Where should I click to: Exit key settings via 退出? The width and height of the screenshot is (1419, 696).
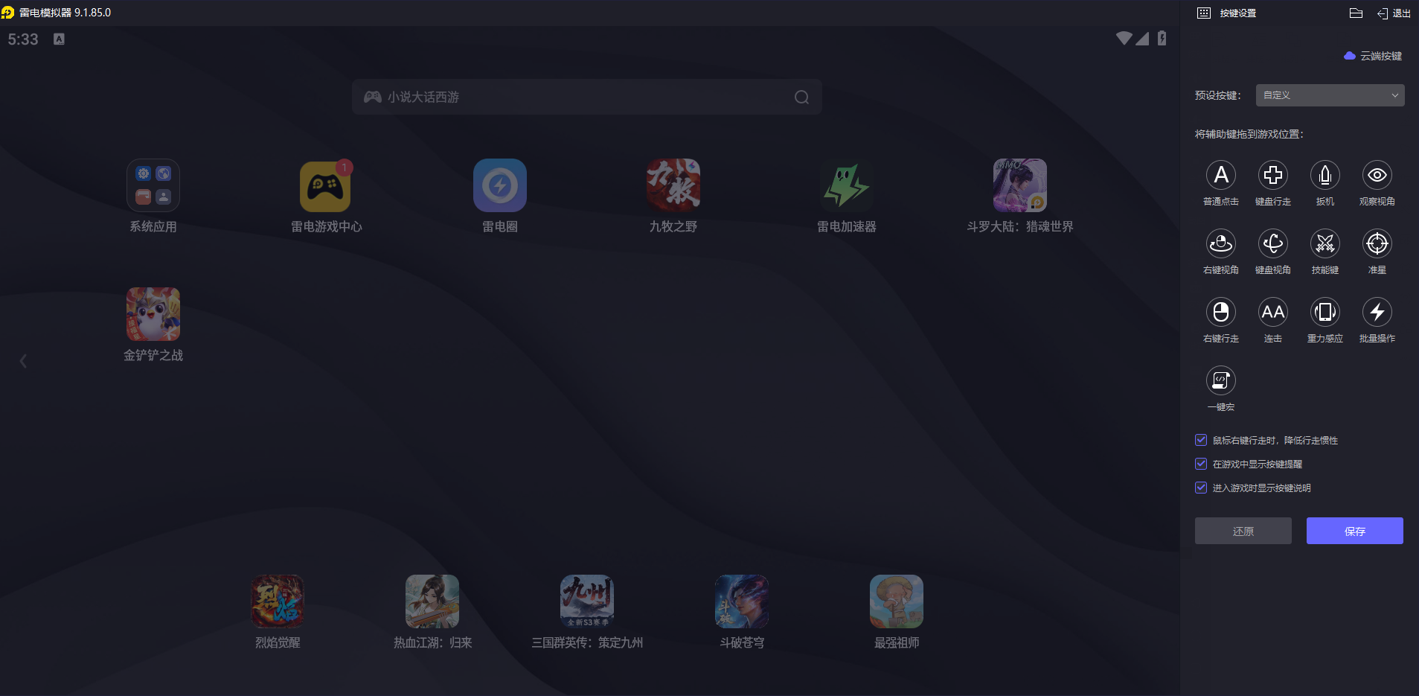(x=1394, y=13)
